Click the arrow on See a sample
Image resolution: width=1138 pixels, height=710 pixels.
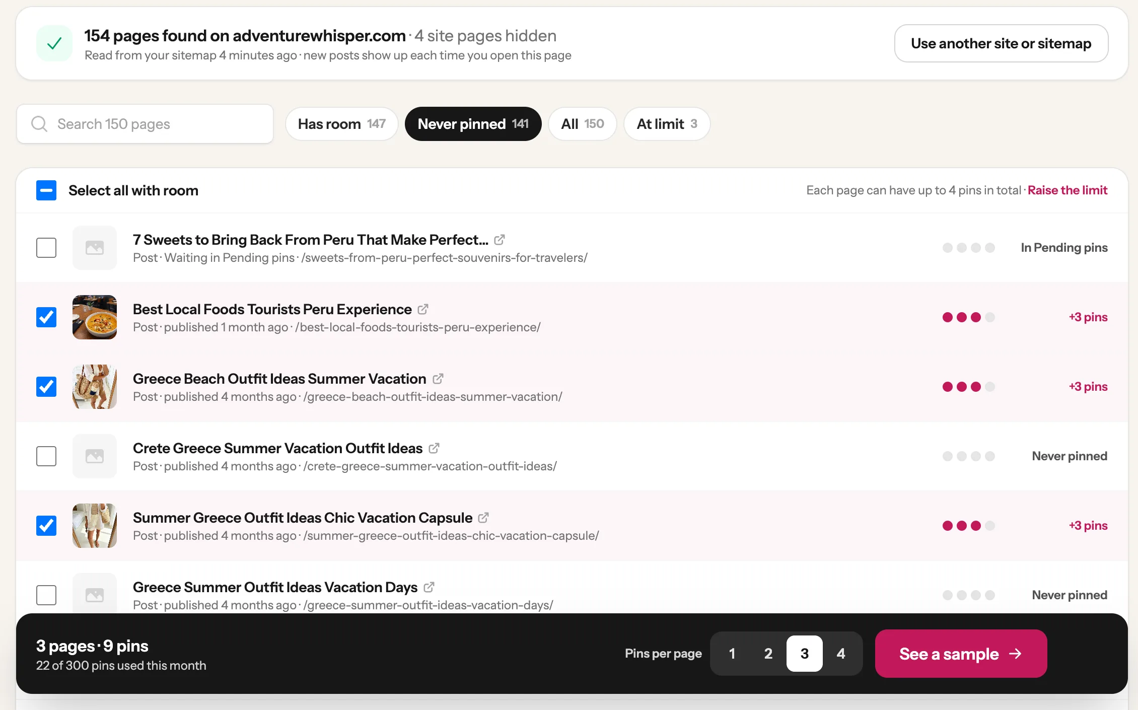click(1016, 654)
